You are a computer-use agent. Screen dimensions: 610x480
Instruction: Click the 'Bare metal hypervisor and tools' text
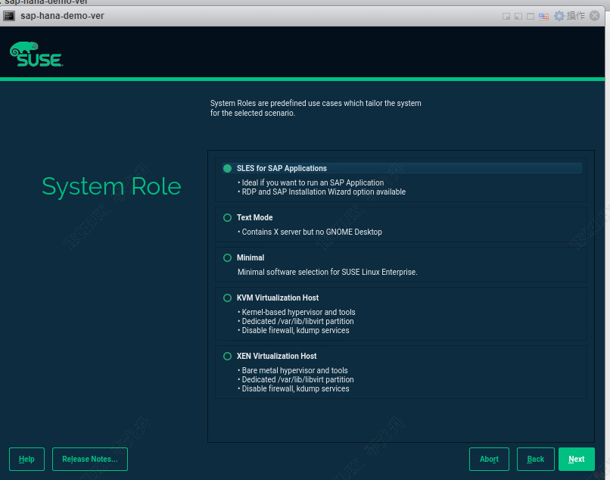tap(295, 371)
